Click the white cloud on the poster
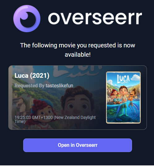The image size is (154, 166). (x=135, y=78)
